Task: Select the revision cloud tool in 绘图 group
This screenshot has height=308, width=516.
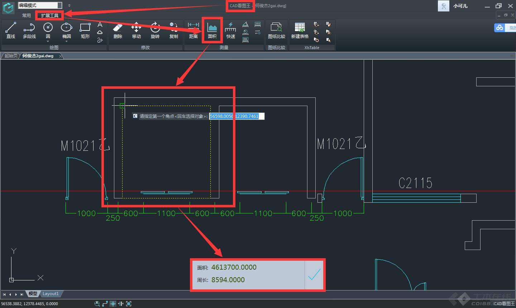Action: point(100,32)
